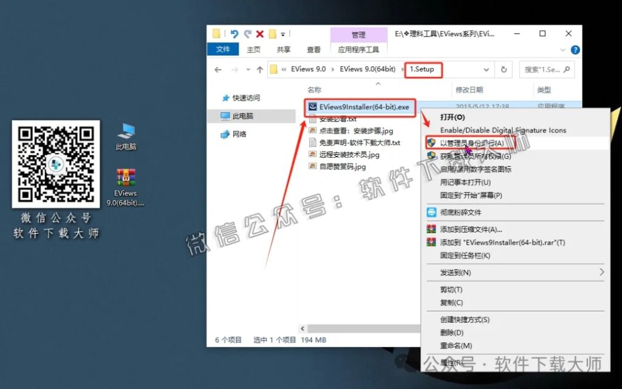The image size is (622, 389).
Task: Expand the Quick Access Toolbar customize dropdown
Action: click(281, 33)
